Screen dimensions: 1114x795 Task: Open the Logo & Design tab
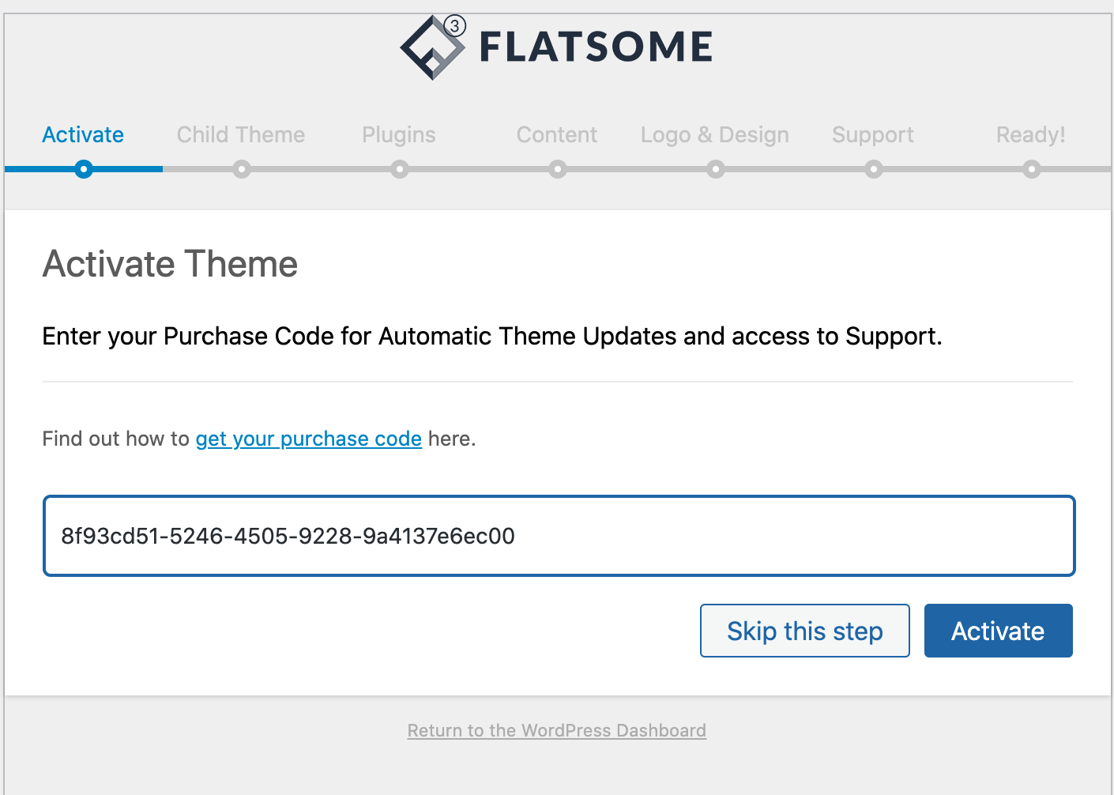(715, 135)
